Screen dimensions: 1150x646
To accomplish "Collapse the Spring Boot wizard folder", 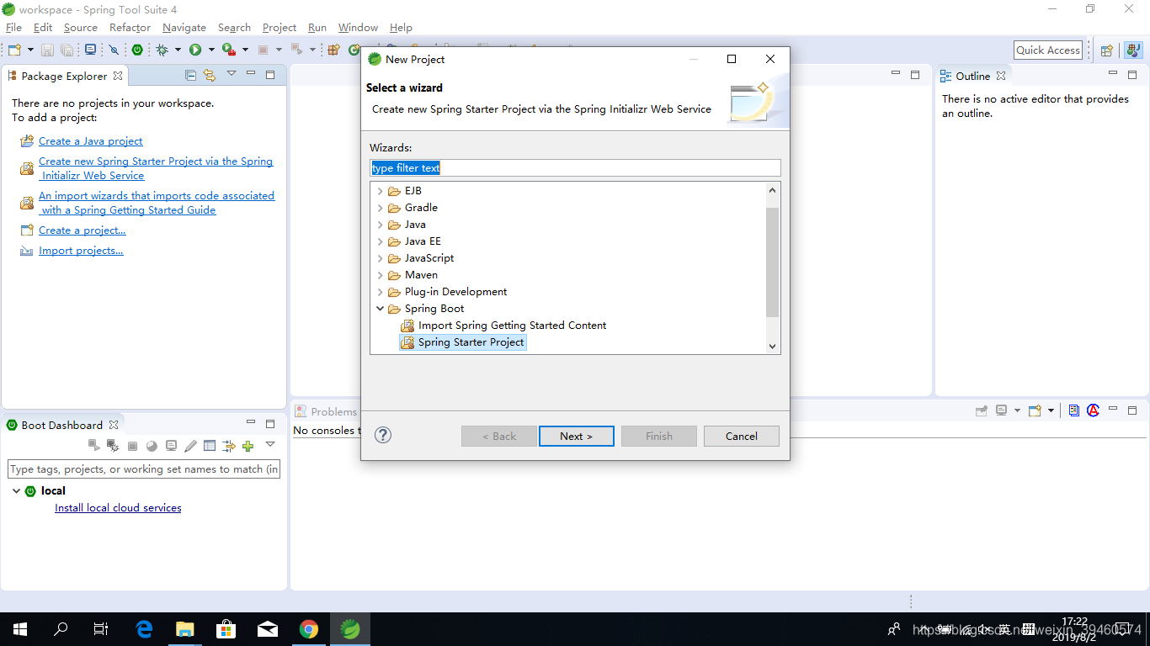I will point(381,309).
